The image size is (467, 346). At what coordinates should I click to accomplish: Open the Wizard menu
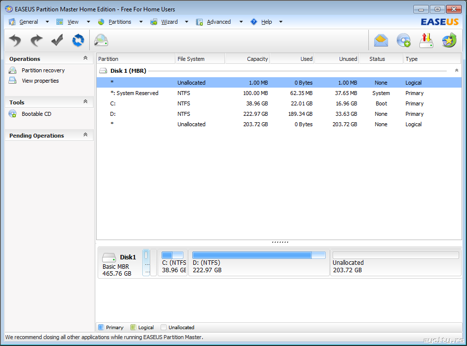[169, 22]
